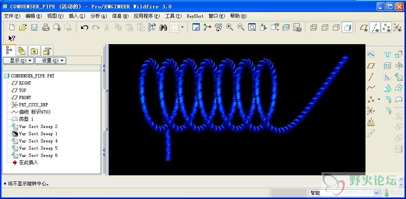406x199 pixels.
Task: Save the model with floppy disk icon
Action: click(x=35, y=27)
